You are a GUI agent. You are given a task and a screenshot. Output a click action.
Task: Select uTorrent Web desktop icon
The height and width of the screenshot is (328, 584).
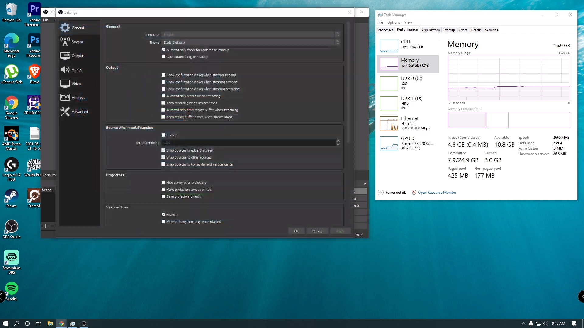click(11, 74)
